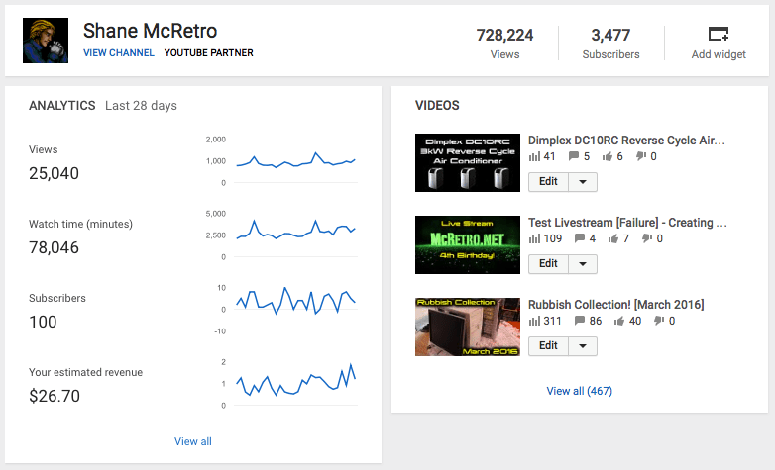Open Rubbish Collection! [March 2016] title
The height and width of the screenshot is (470, 775).
pos(615,305)
